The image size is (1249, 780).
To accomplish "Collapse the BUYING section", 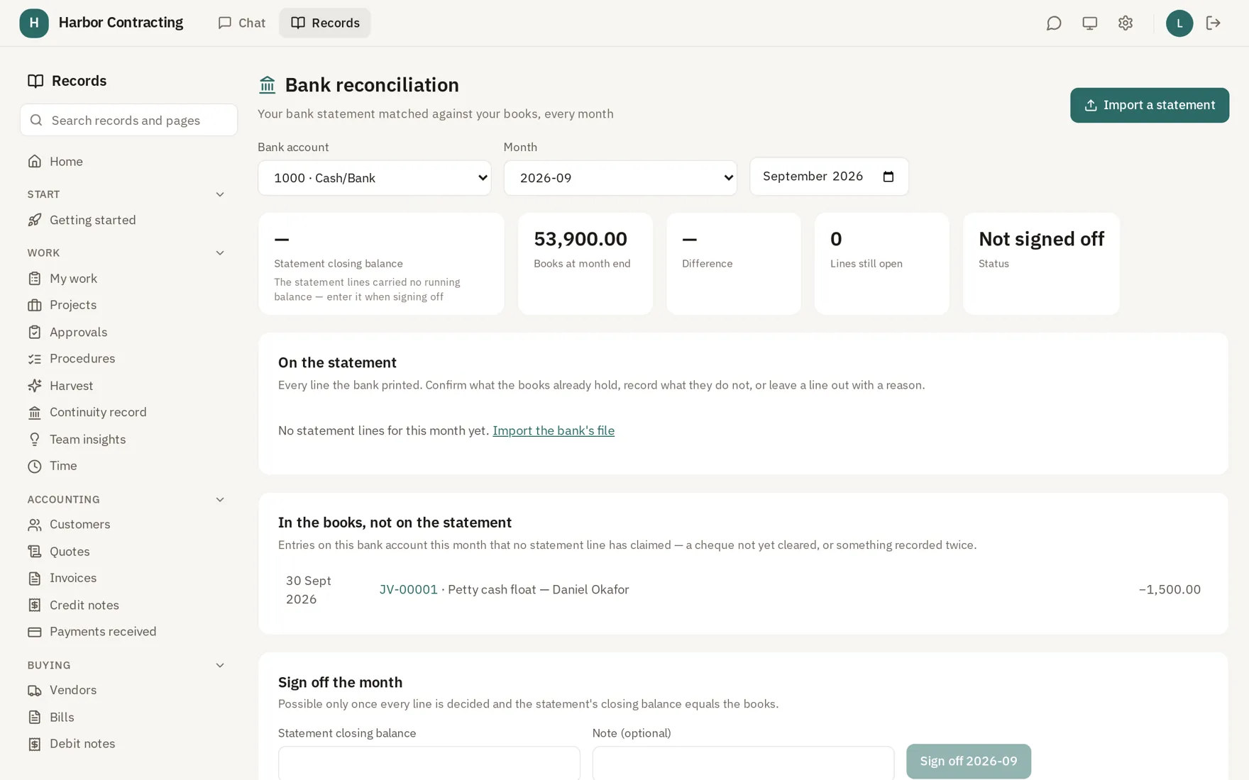I will point(220,665).
